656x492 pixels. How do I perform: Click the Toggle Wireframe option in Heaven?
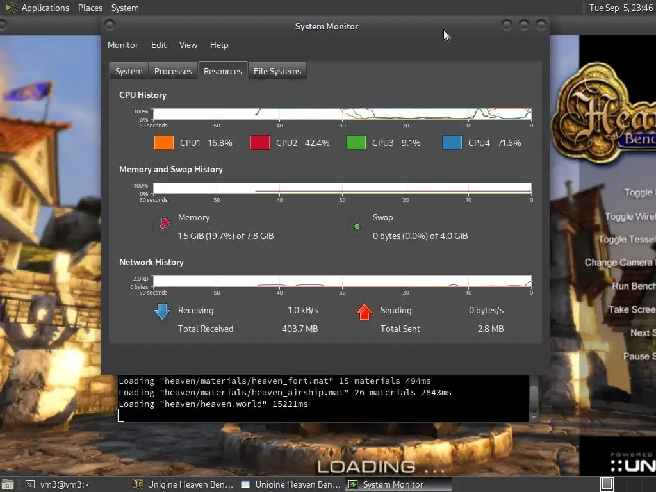tap(630, 216)
